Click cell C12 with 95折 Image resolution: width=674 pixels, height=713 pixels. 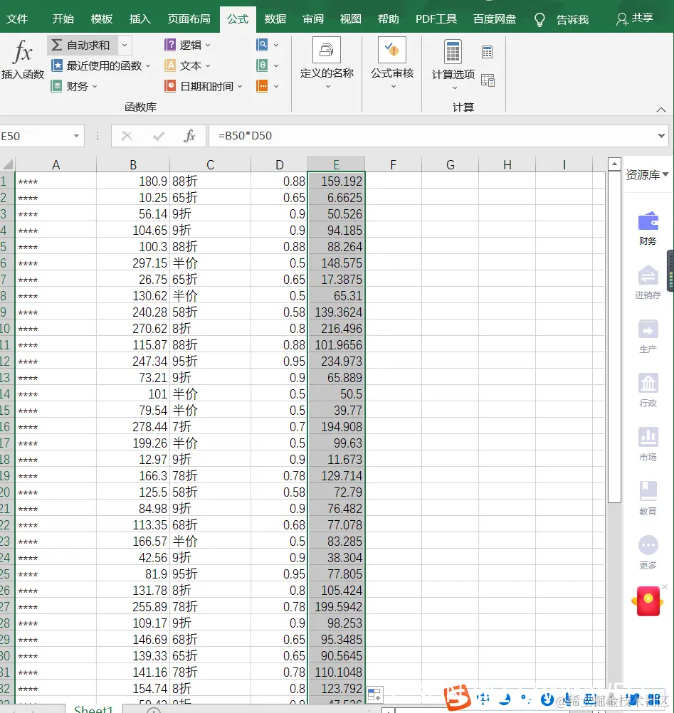pos(210,361)
